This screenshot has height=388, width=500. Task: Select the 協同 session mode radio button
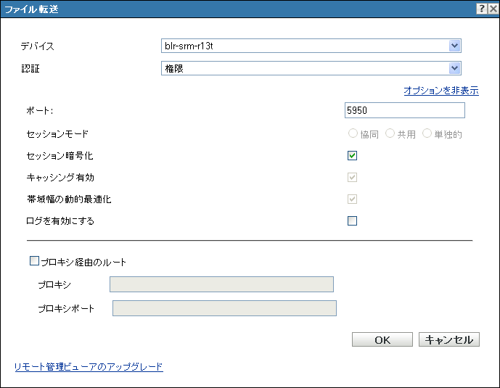click(353, 134)
